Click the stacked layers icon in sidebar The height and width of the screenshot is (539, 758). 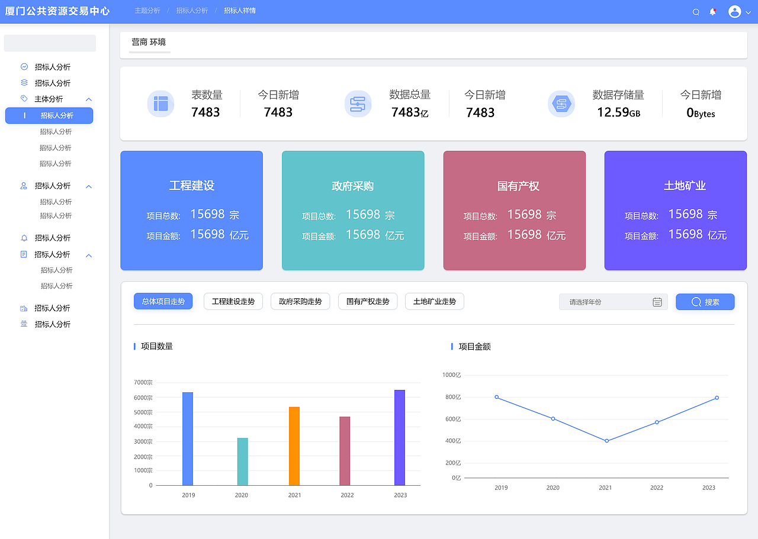coord(24,83)
